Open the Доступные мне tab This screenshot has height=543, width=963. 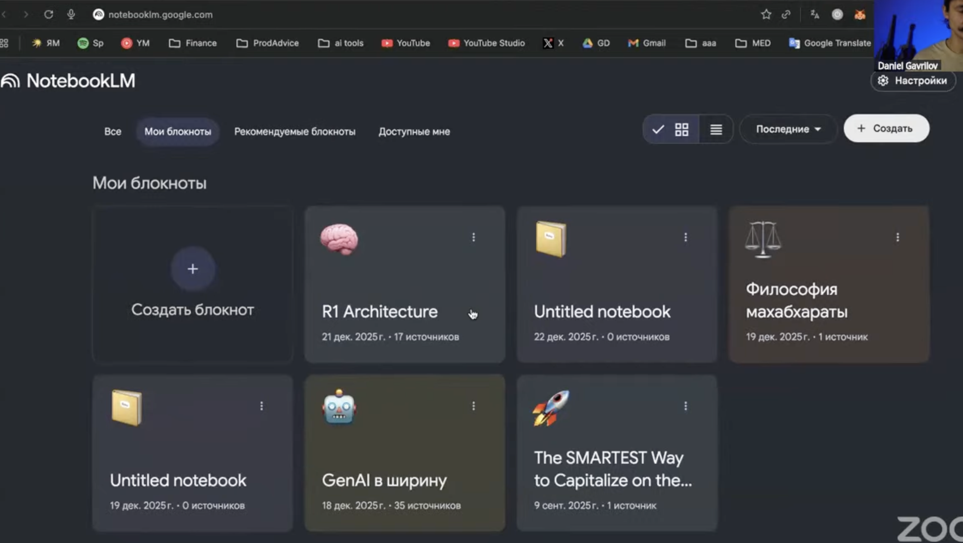414,132
